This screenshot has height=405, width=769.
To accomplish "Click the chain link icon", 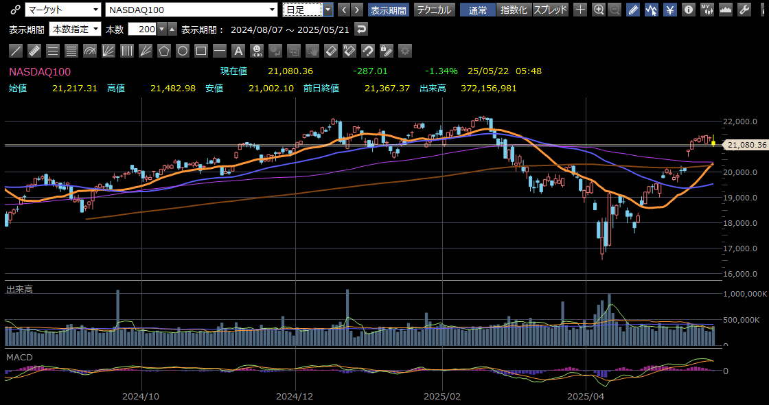I will [15, 10].
